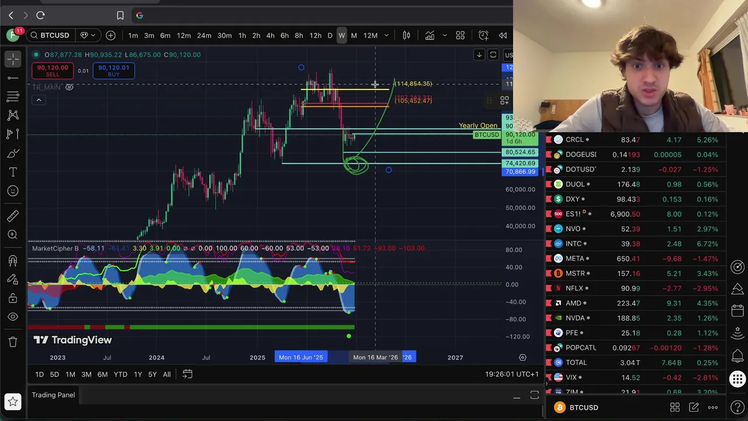Open favorites star toolbar button
Image resolution: width=748 pixels, height=421 pixels.
coord(12,401)
